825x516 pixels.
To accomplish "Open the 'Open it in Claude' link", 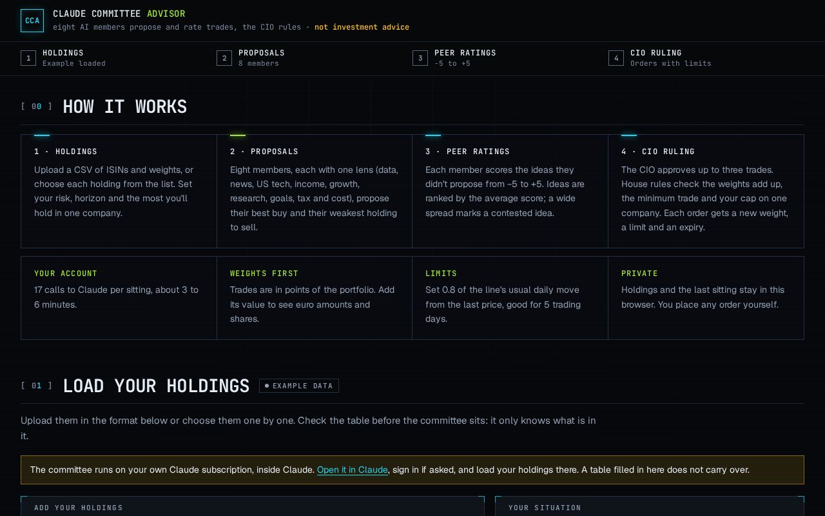I will 352,470.
